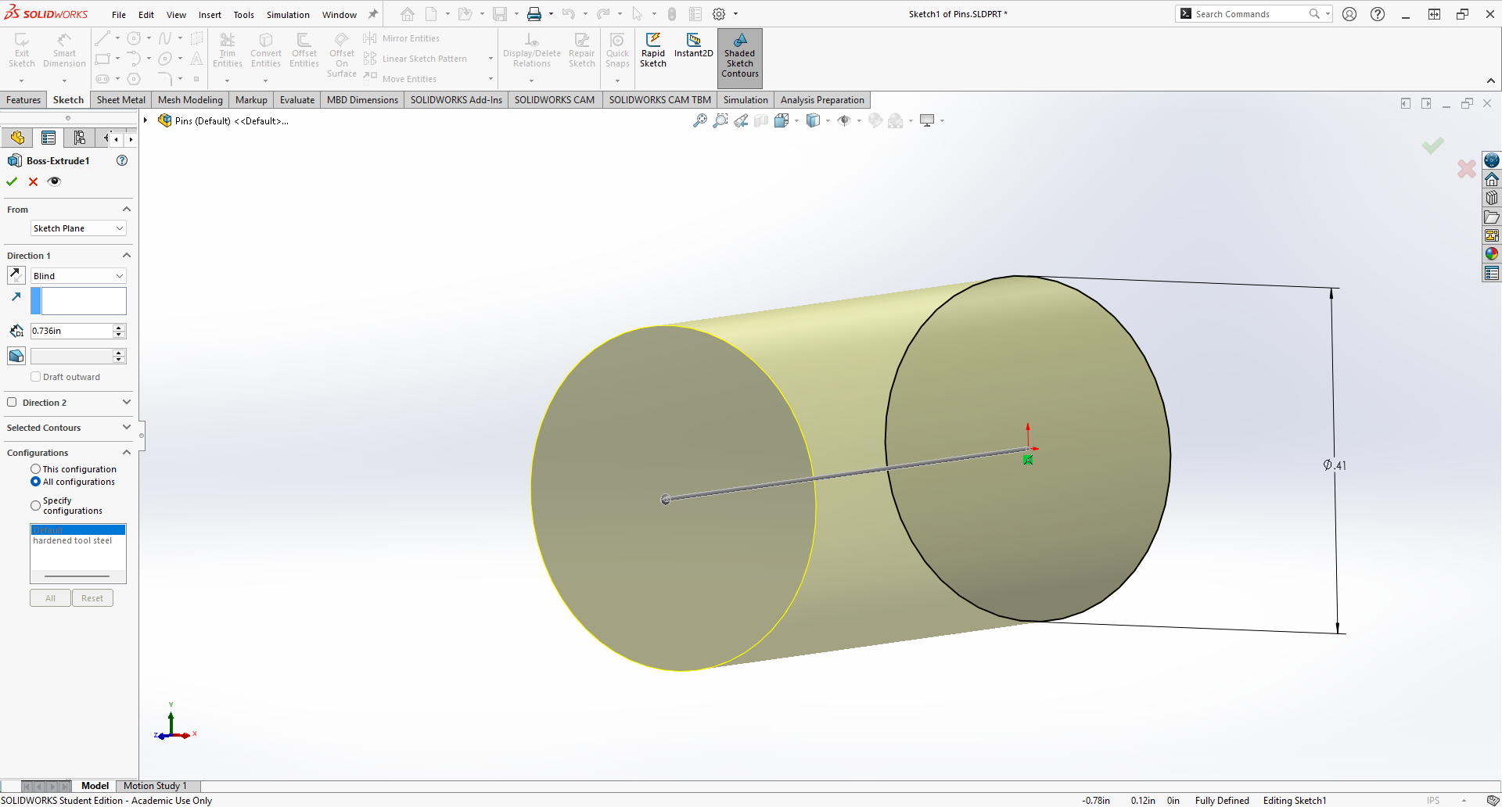Switch to the Evaluate tab
1502x807 pixels.
[297, 100]
